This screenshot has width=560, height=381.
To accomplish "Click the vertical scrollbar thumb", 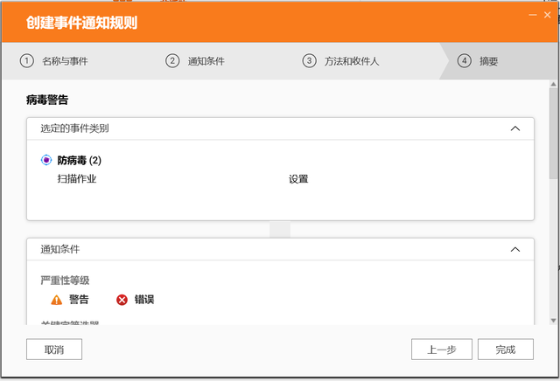I will click(x=554, y=134).
